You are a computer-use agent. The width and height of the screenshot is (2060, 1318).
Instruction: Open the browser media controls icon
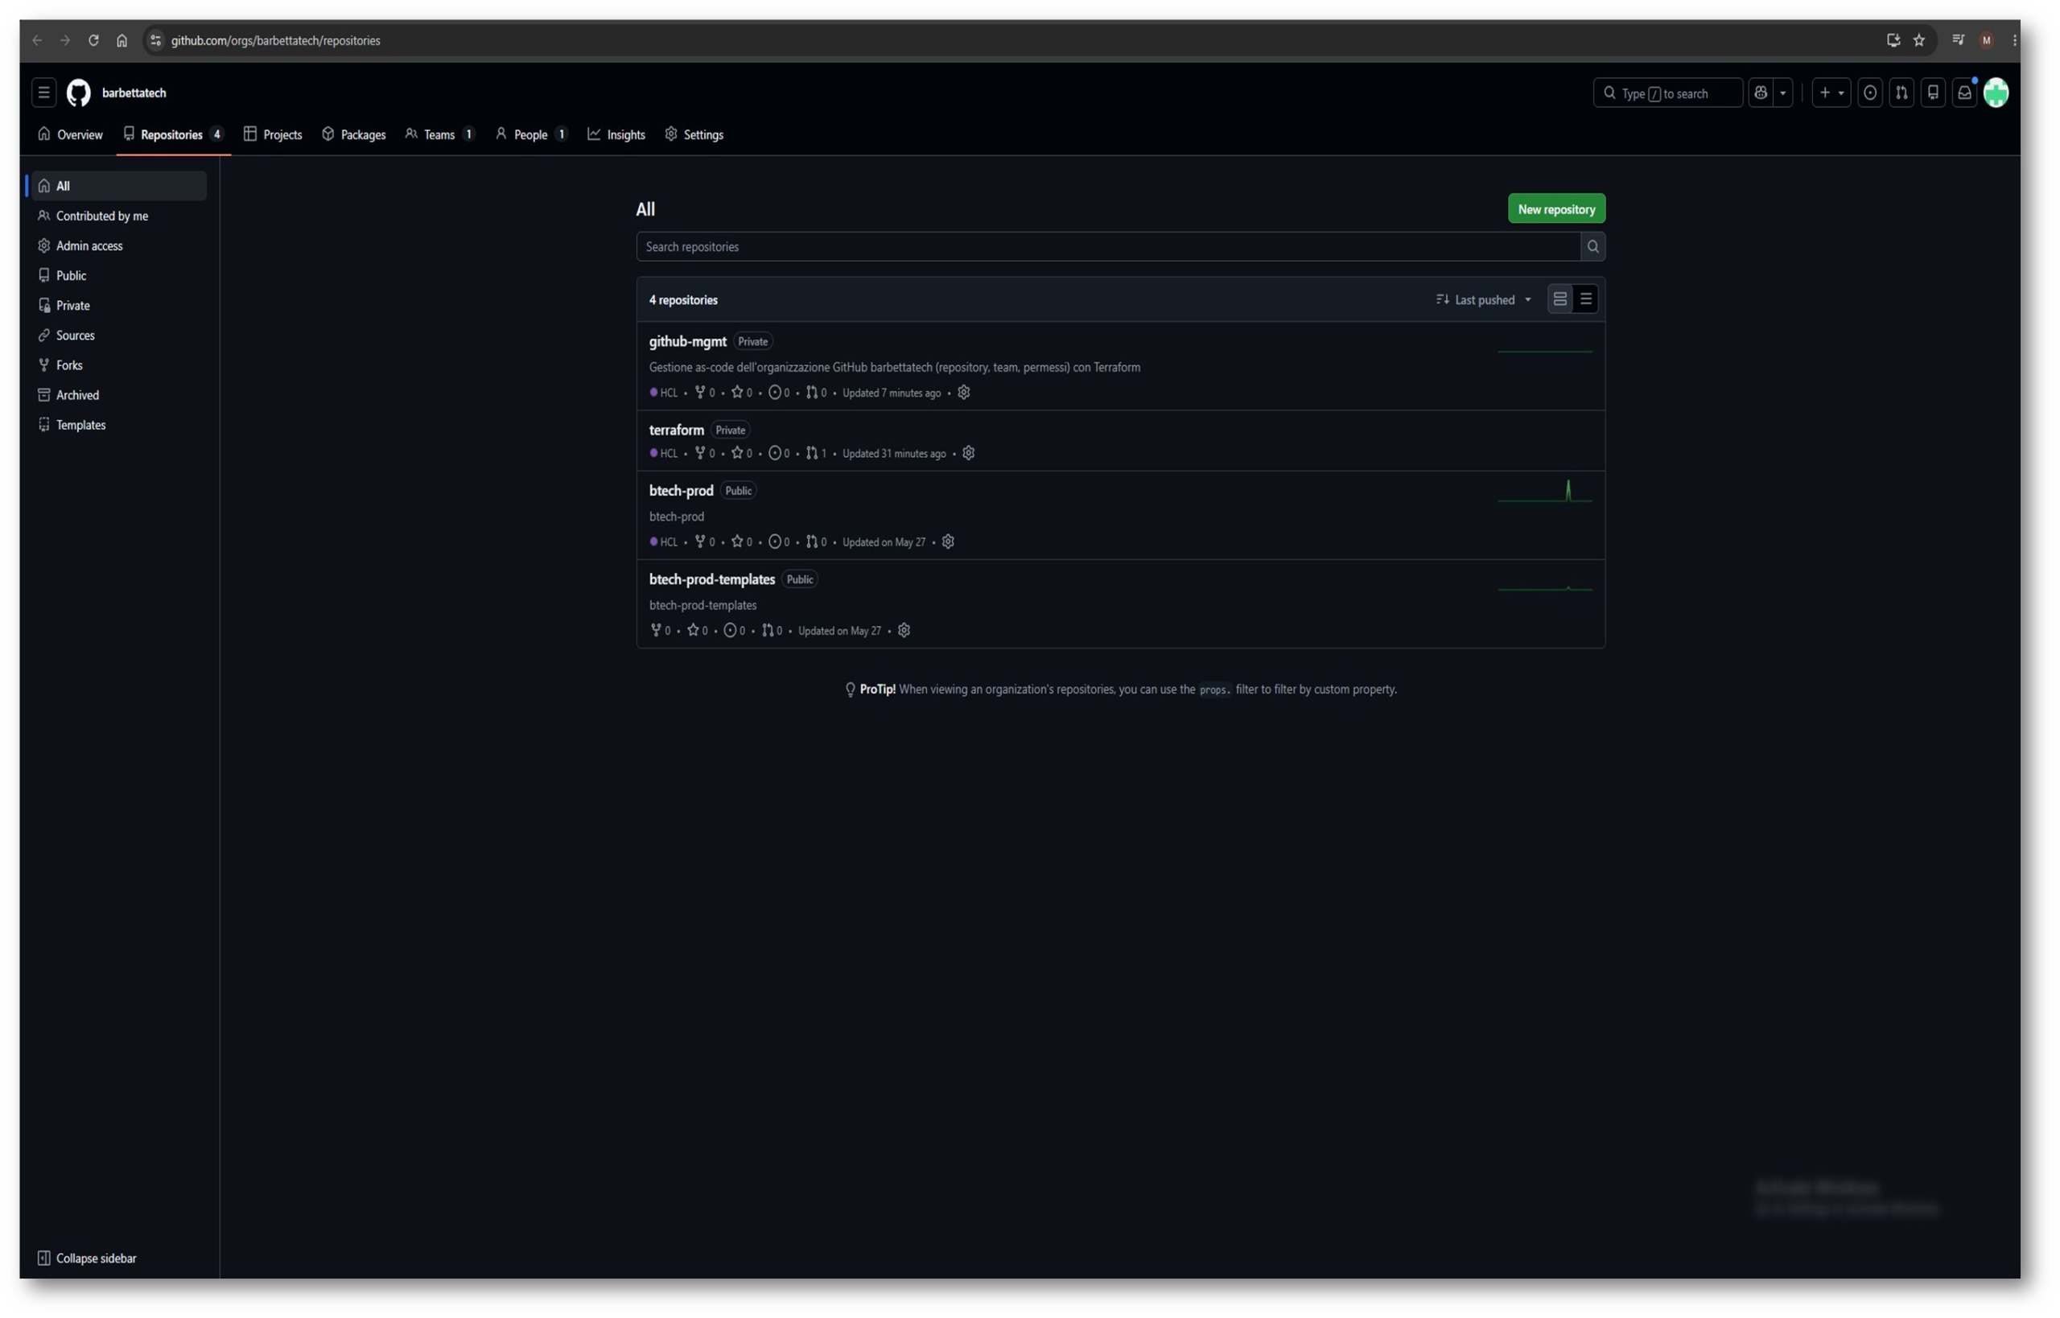(1958, 40)
